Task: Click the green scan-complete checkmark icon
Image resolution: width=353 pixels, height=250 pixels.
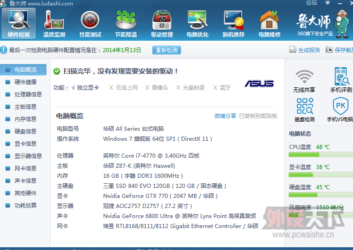Action: (57, 71)
